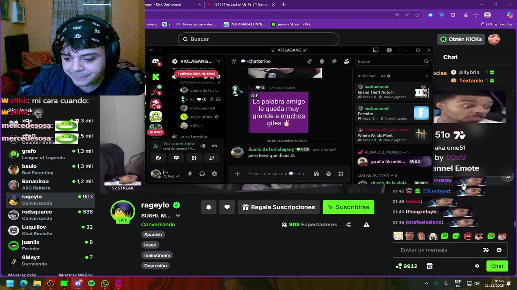Image resolution: width=517 pixels, height=290 pixels.
Task: Switch to Kick Dashboard browser tab
Action: (174, 4)
